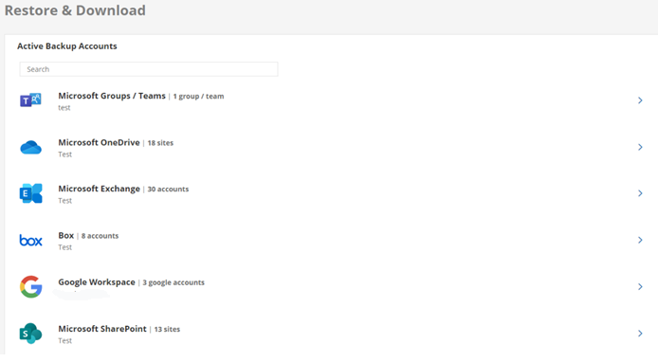Click the Google Workspace G icon

pos(30,287)
